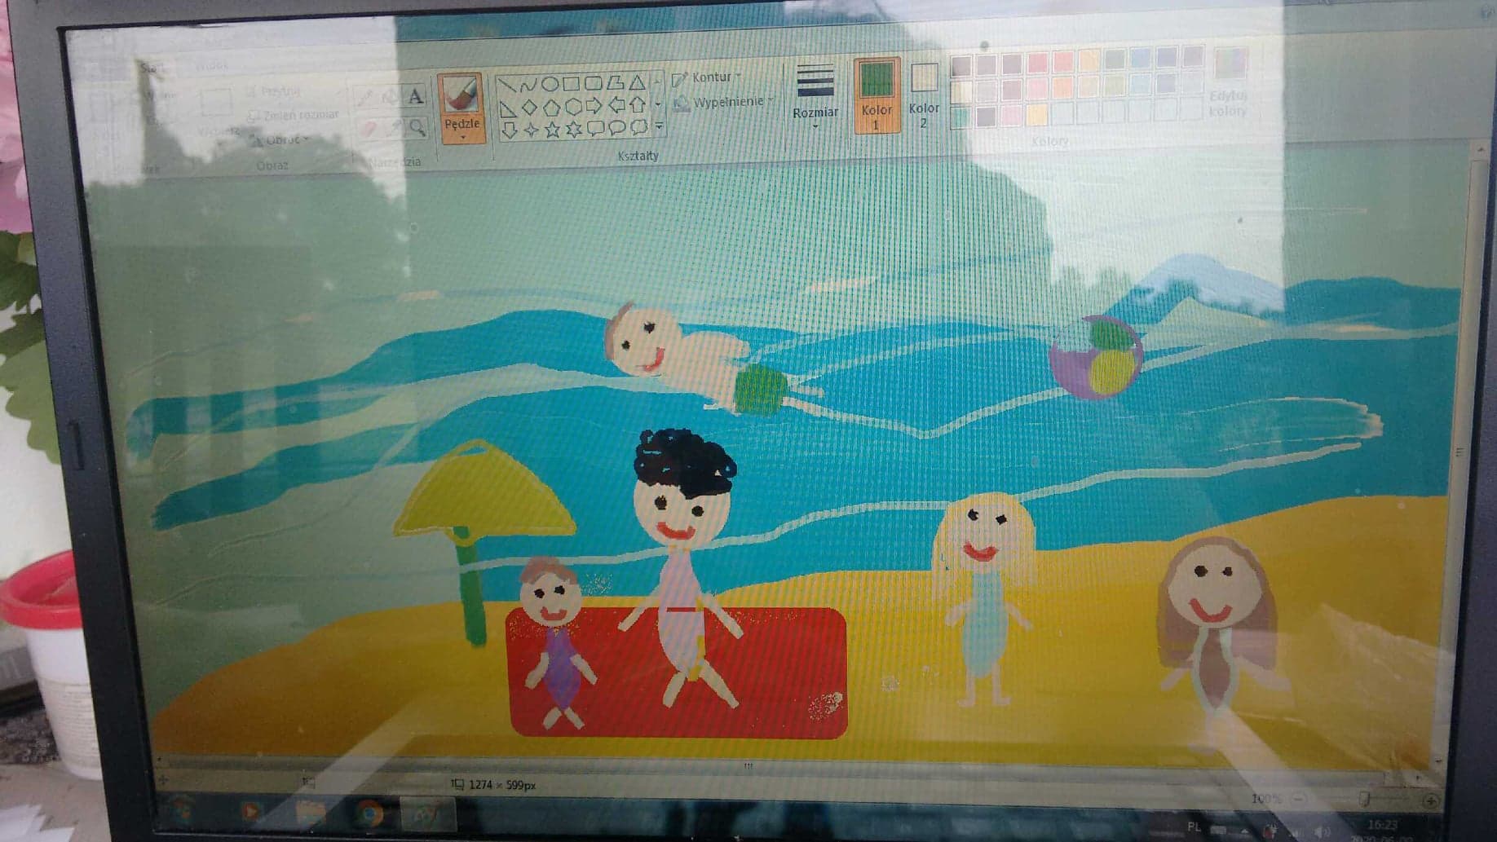Choose the Triangle shape
The width and height of the screenshot is (1497, 842).
coord(637,82)
